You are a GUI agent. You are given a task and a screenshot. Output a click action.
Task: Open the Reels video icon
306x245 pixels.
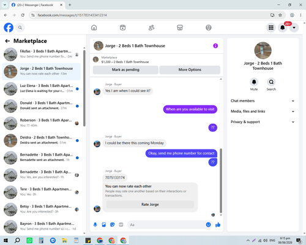pyautogui.click(x=122, y=28)
